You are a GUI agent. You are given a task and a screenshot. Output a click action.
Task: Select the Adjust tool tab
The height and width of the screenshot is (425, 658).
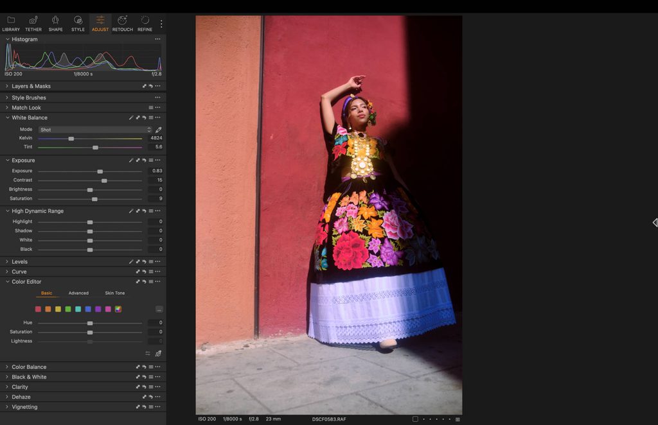pyautogui.click(x=100, y=24)
